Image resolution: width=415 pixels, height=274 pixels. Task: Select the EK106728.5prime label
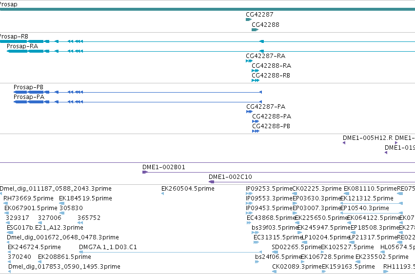click(x=327, y=257)
